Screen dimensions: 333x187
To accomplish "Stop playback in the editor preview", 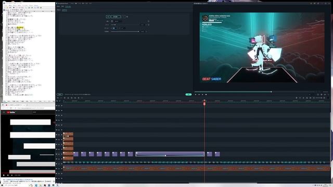I will point(206,95).
